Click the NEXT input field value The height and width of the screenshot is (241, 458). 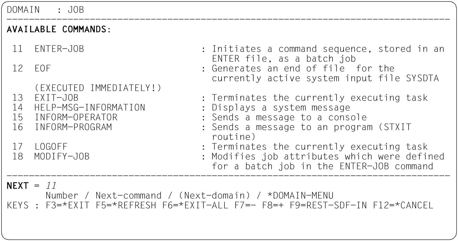point(51,186)
